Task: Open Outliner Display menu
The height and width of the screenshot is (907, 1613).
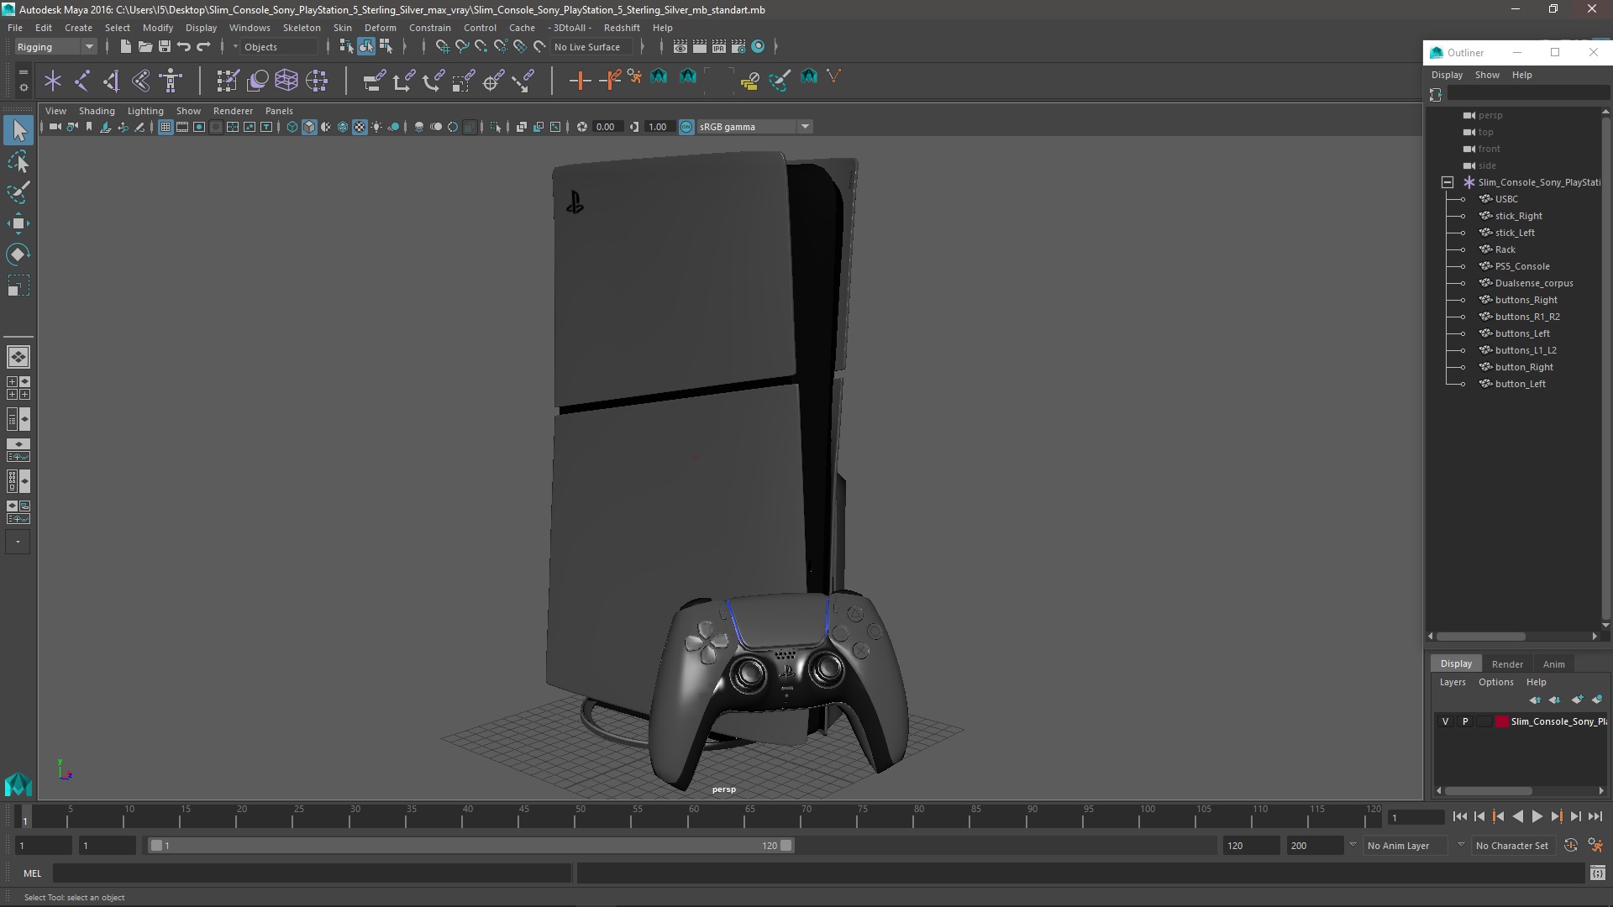Action: [1447, 75]
